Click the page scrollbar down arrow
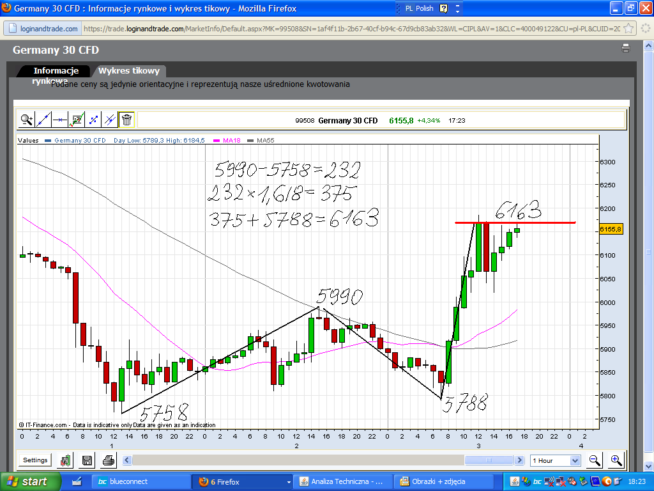This screenshot has width=654, height=491. tap(649, 465)
